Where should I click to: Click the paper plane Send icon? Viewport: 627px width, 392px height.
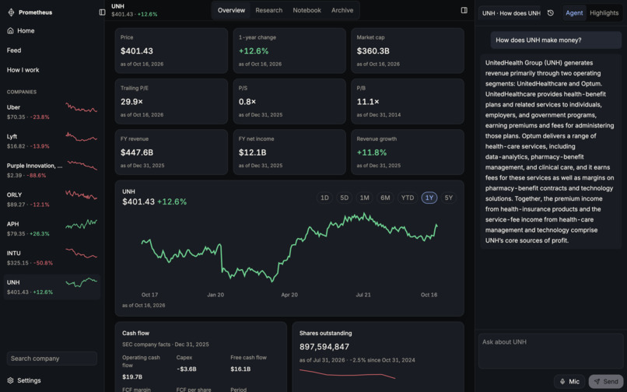597,382
